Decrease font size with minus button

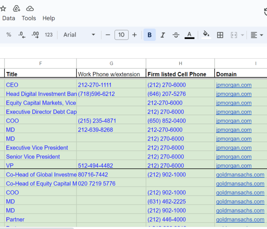click(108, 35)
